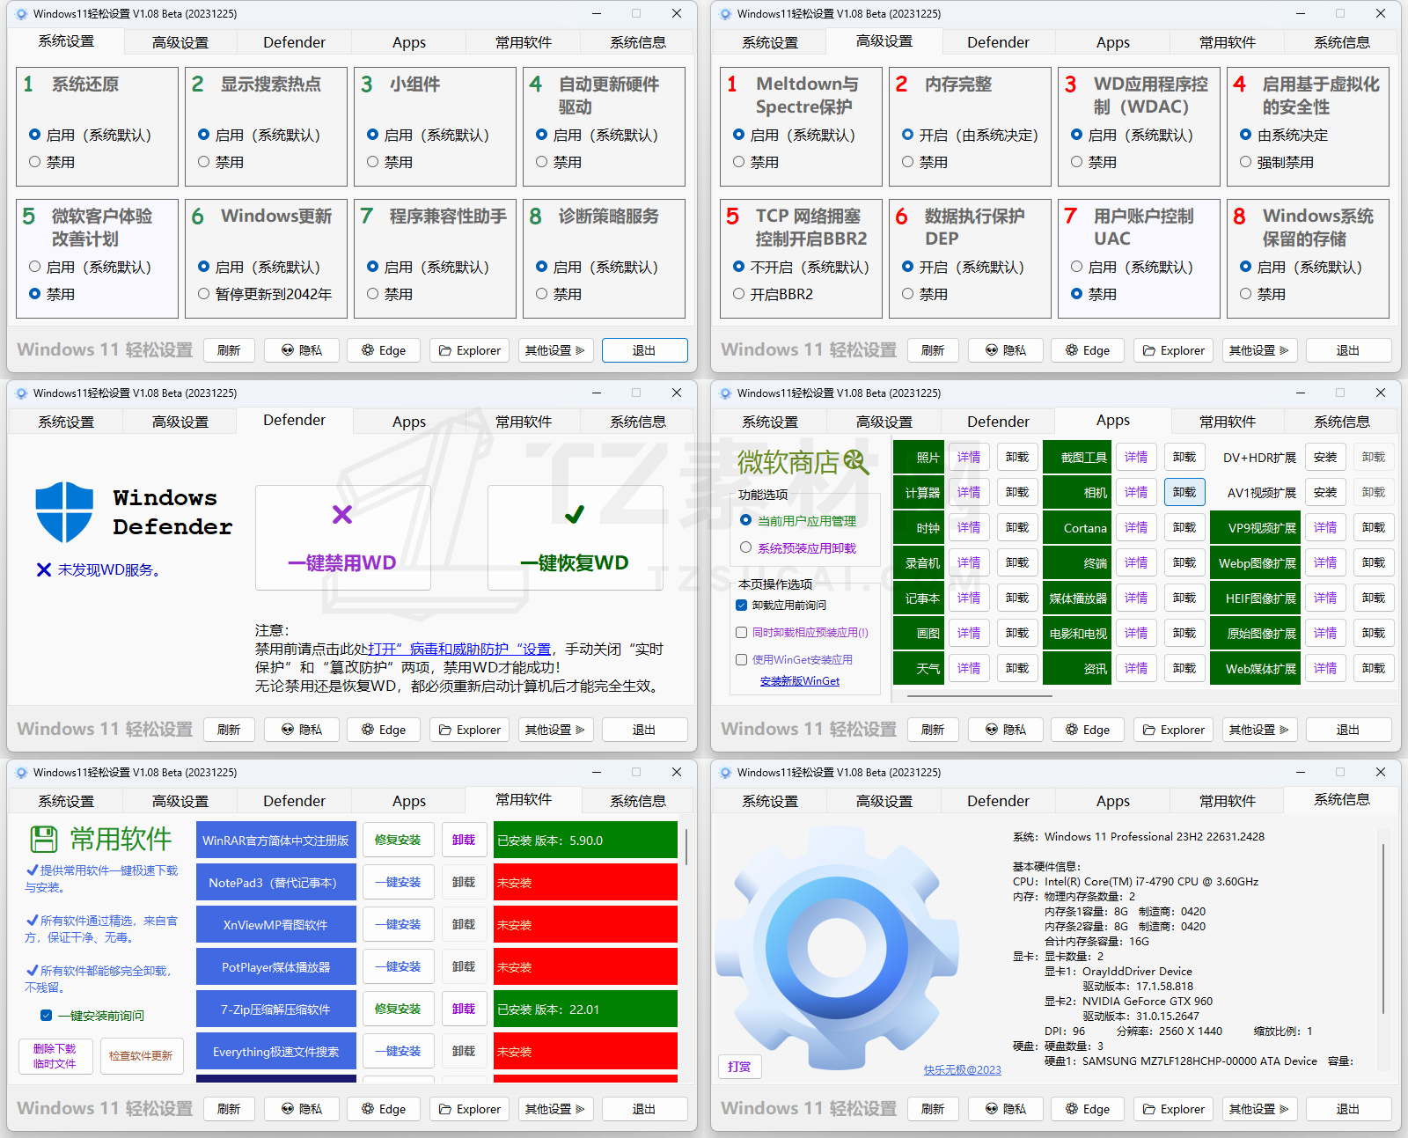This screenshot has height=1138, width=1408.
Task: Click Edge button in 常用软件 window
Action: click(x=384, y=1109)
